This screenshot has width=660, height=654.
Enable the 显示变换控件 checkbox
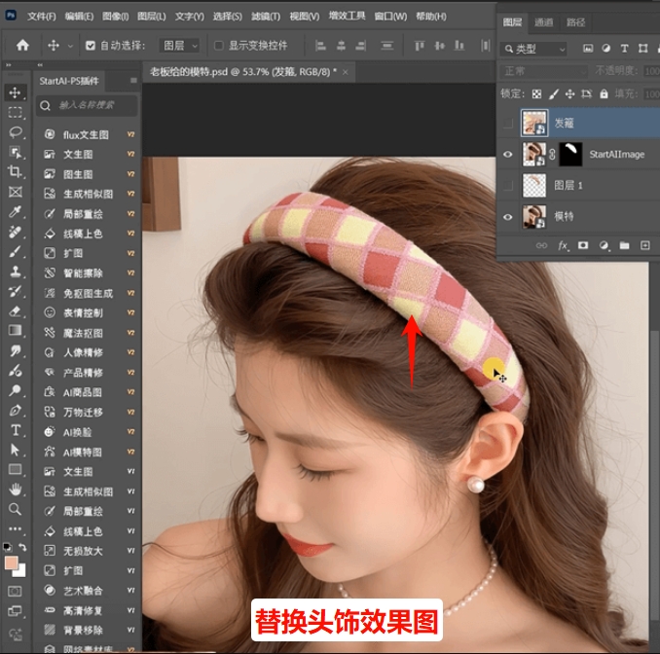pyautogui.click(x=218, y=46)
